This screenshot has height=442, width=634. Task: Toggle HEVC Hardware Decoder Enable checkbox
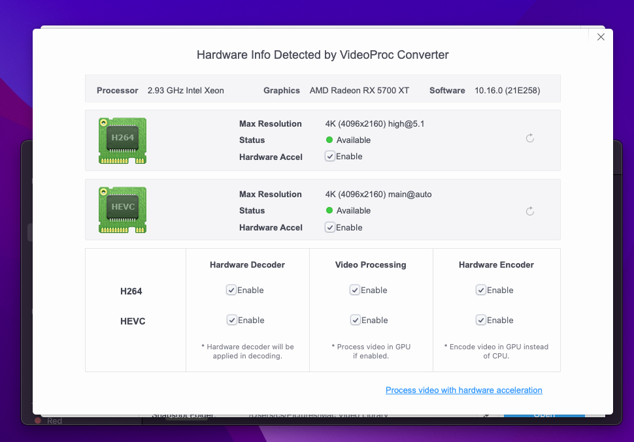tap(231, 321)
